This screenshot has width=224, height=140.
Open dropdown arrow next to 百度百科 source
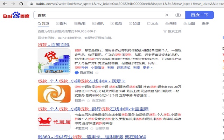[x=97, y=73]
